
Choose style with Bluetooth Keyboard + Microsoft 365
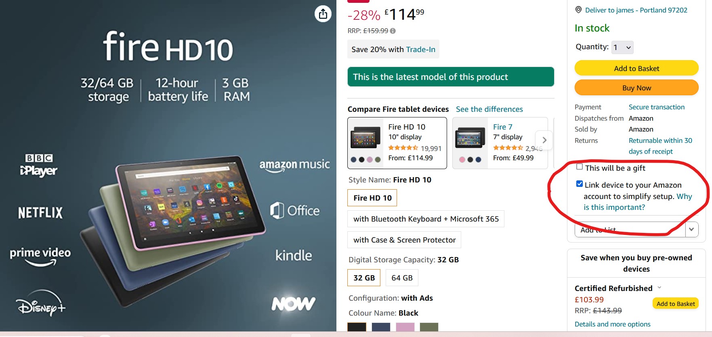[x=426, y=219]
